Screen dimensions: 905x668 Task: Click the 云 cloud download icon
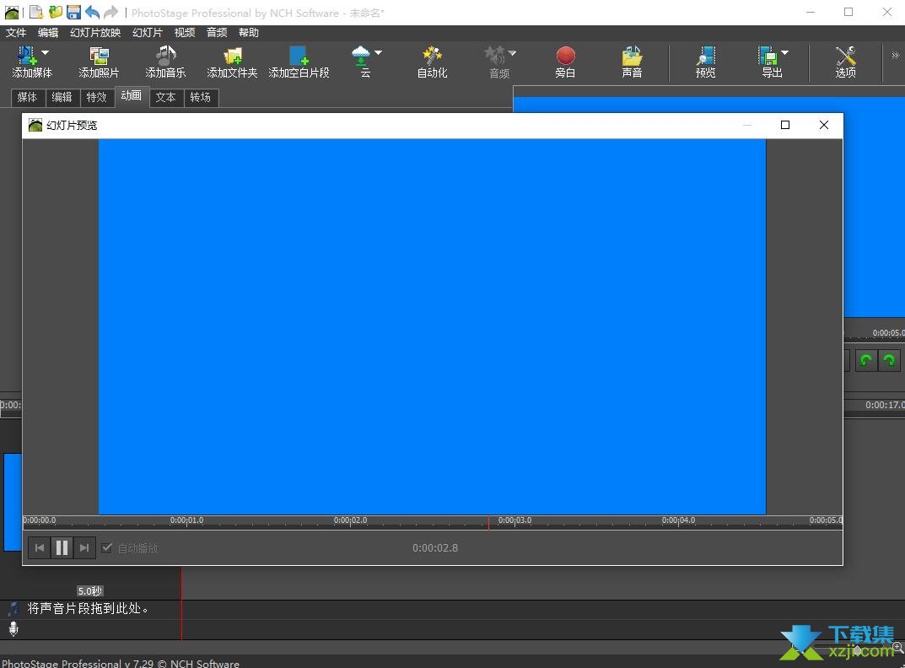tap(361, 56)
